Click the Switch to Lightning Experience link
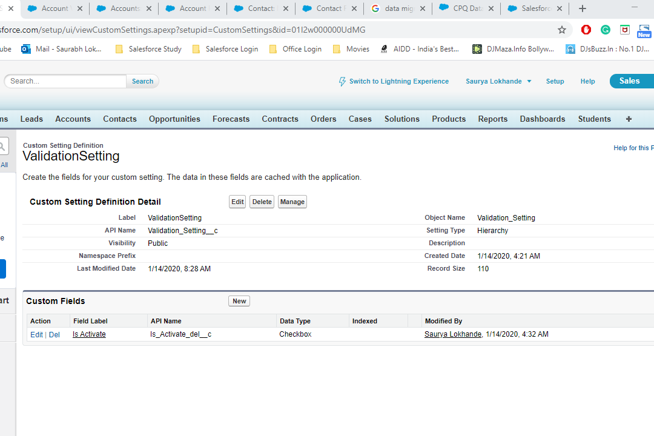This screenshot has width=654, height=436. (398, 81)
